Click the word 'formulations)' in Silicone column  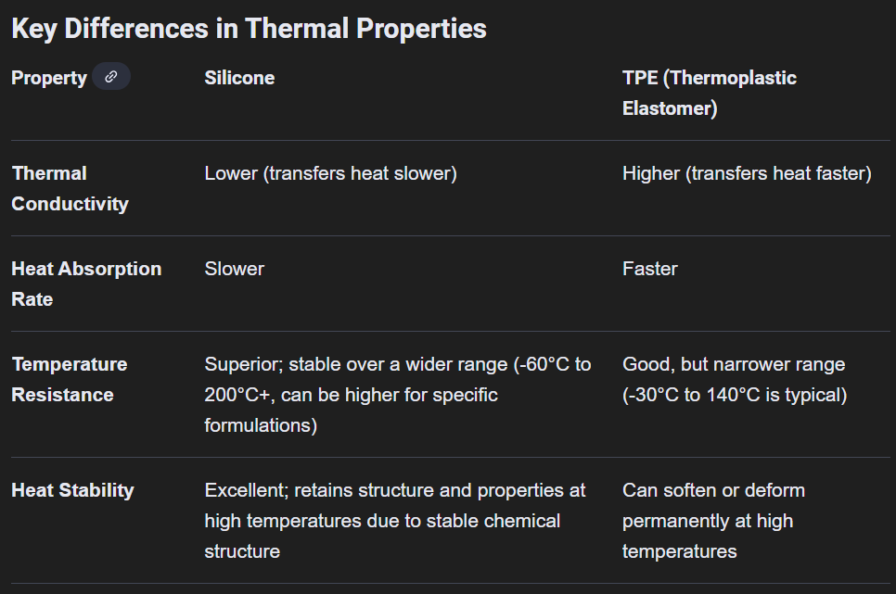pyautogui.click(x=261, y=425)
